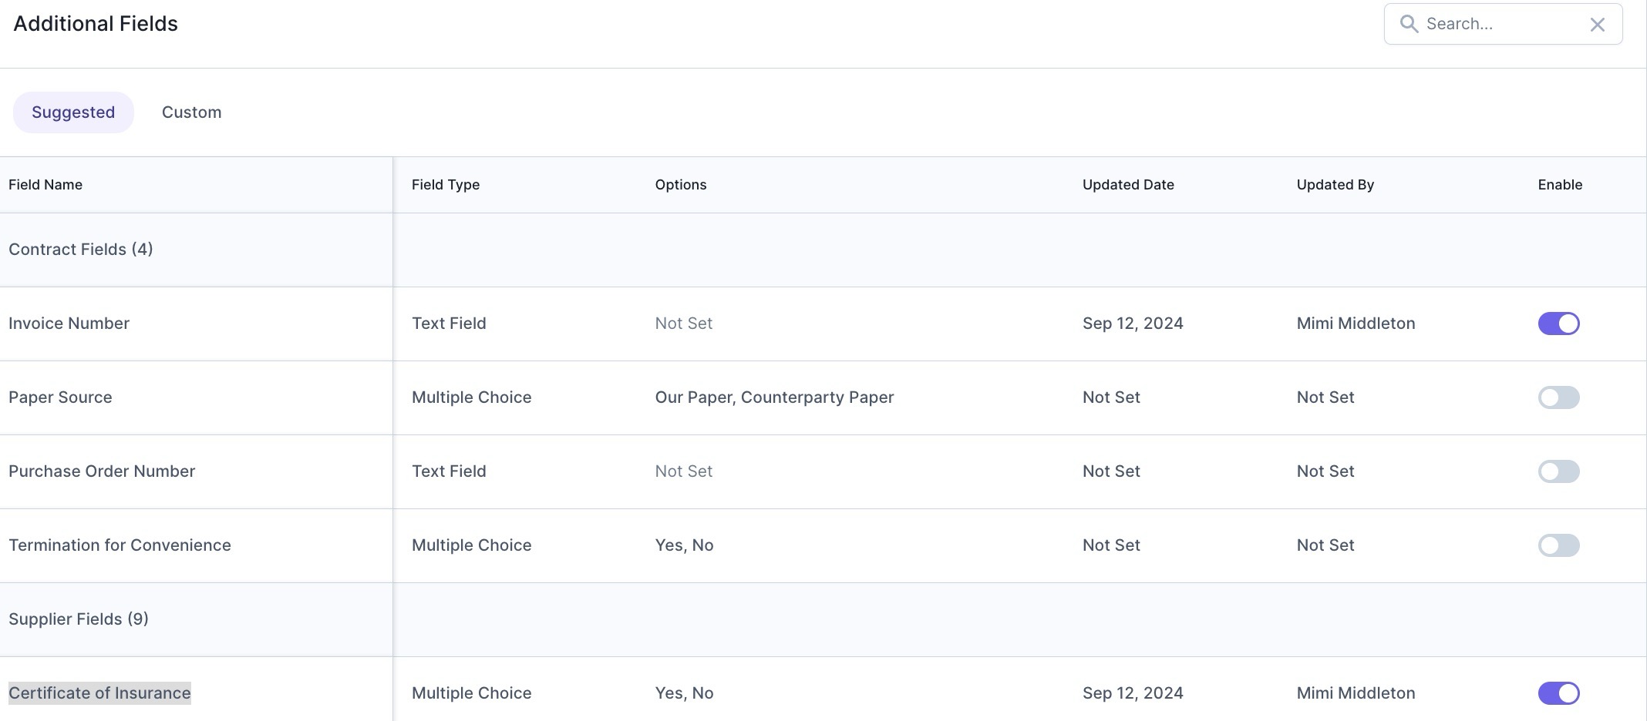1647x721 pixels.
Task: Enable the Paper Source toggle
Action: point(1558,397)
